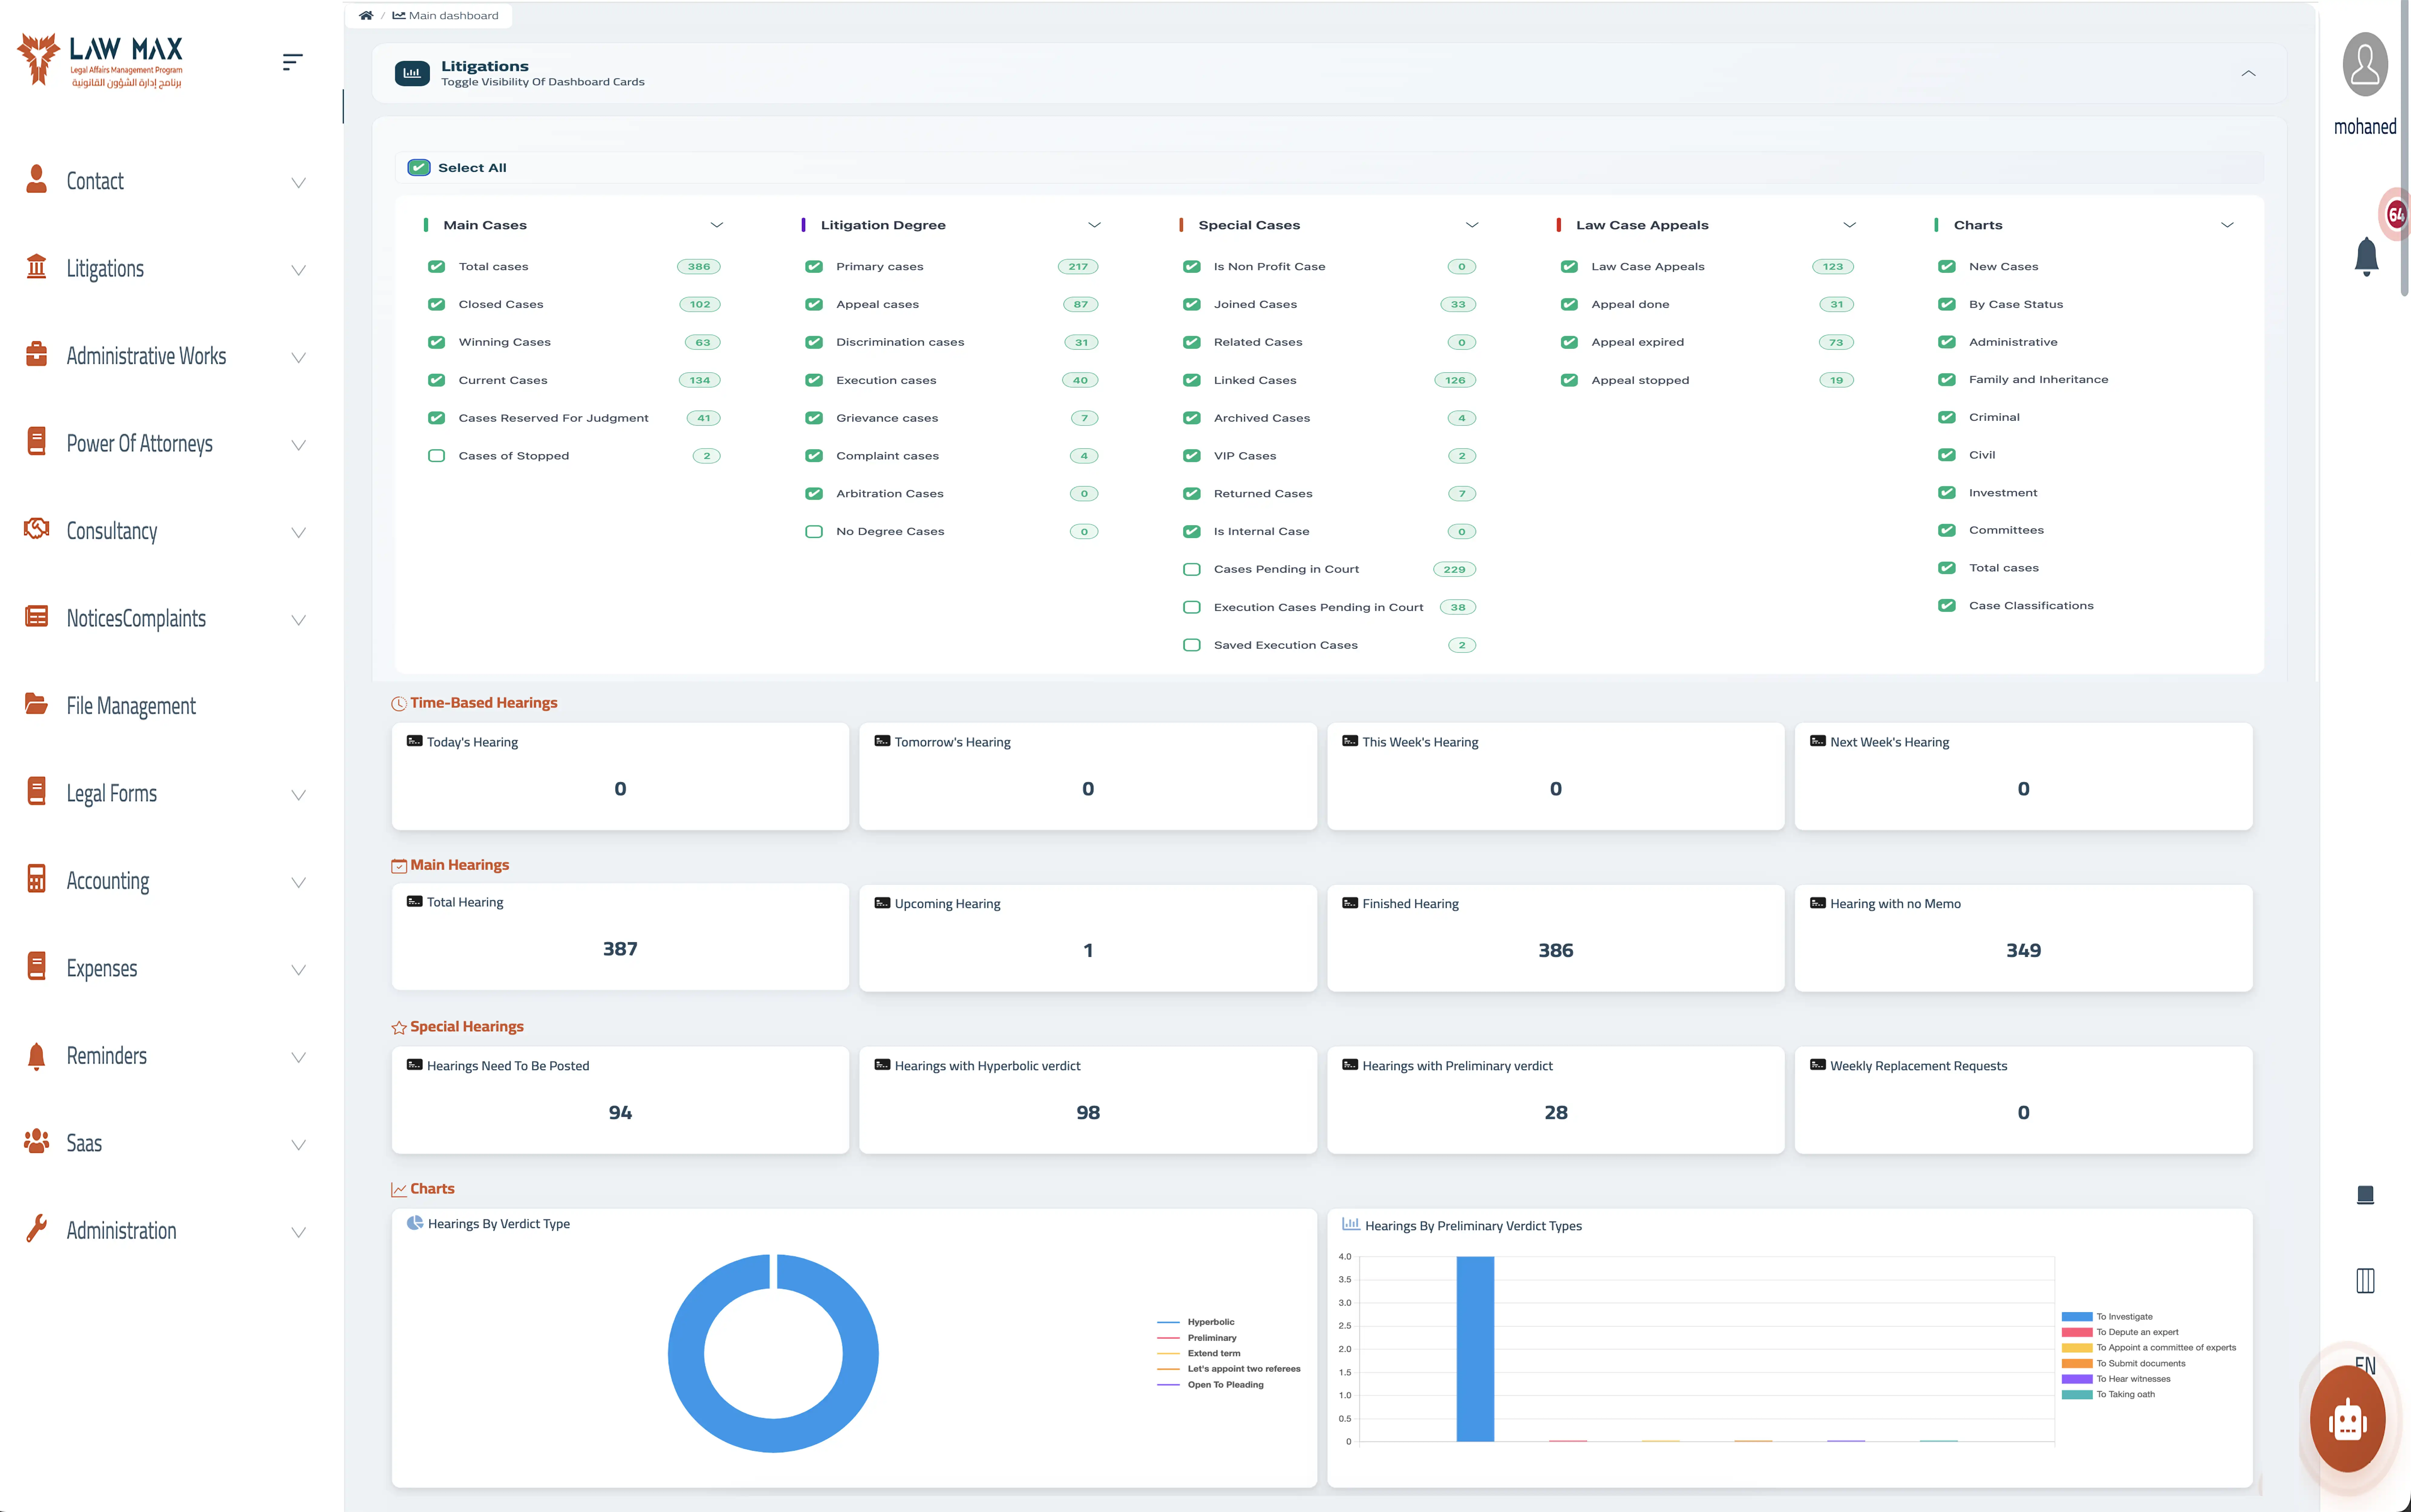Image resolution: width=2411 pixels, height=1512 pixels.
Task: Click the dark book icon on right bar
Action: pyautogui.click(x=2365, y=1195)
